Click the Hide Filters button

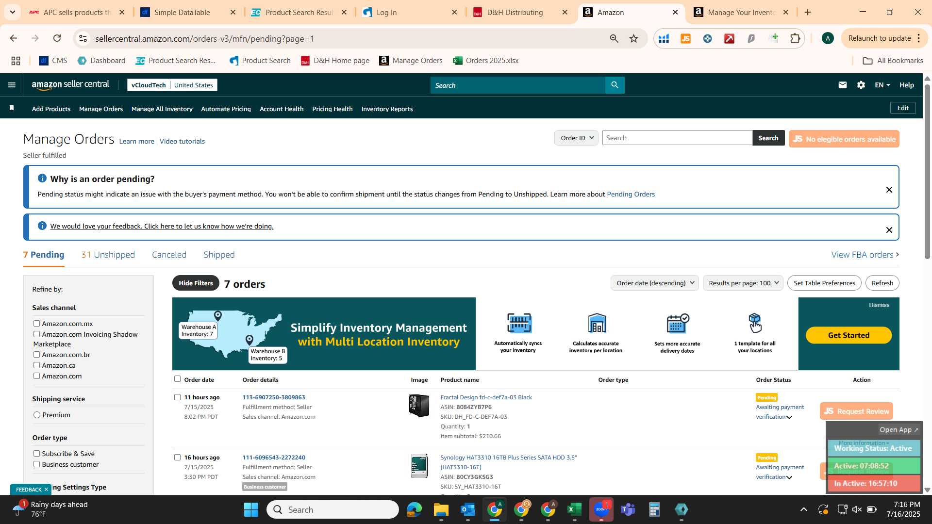coord(196,283)
